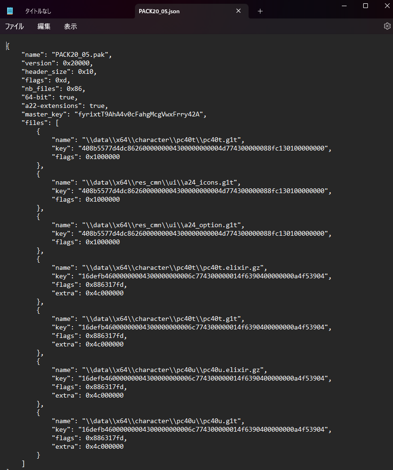Switch to the タイトルなし tab
This screenshot has height=470, width=393.
tap(38, 11)
